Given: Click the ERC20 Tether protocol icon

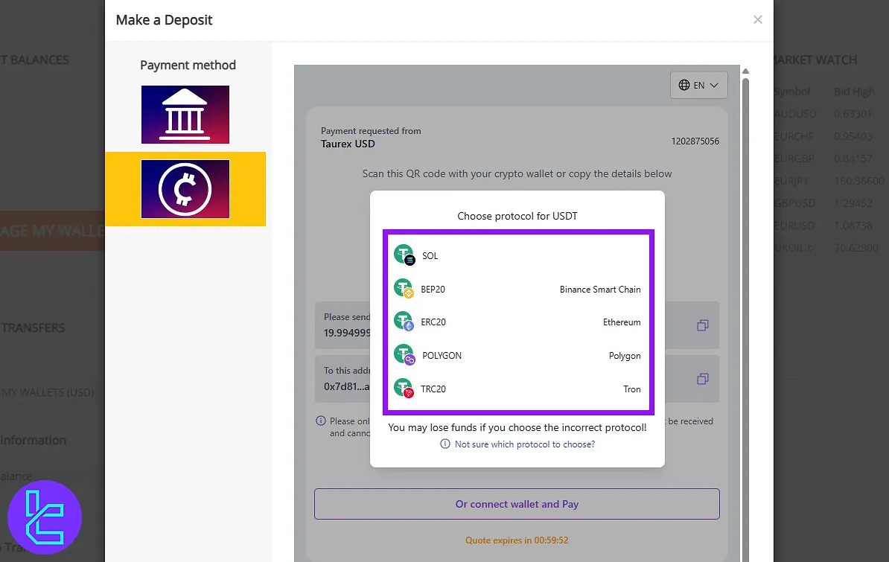Looking at the screenshot, I should click(x=404, y=321).
